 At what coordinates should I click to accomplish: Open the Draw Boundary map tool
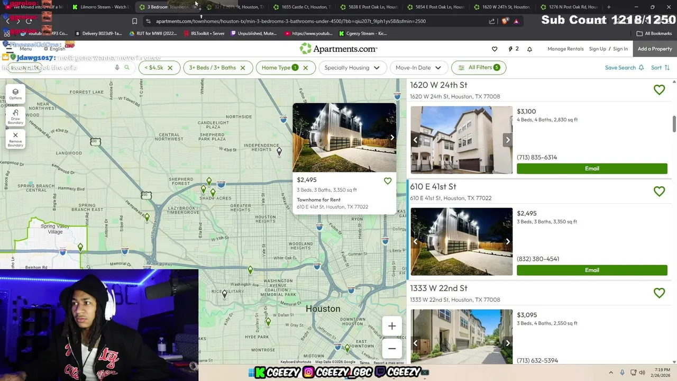pyautogui.click(x=15, y=117)
